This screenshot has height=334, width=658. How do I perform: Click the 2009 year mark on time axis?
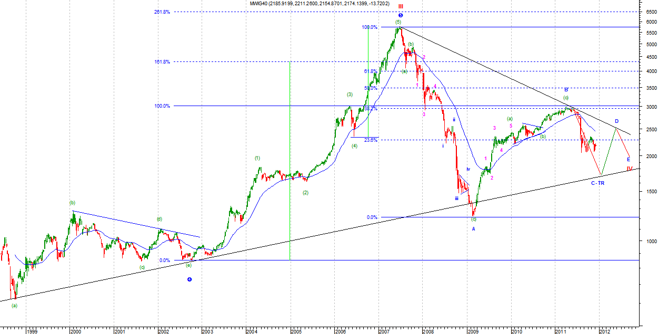click(473, 331)
